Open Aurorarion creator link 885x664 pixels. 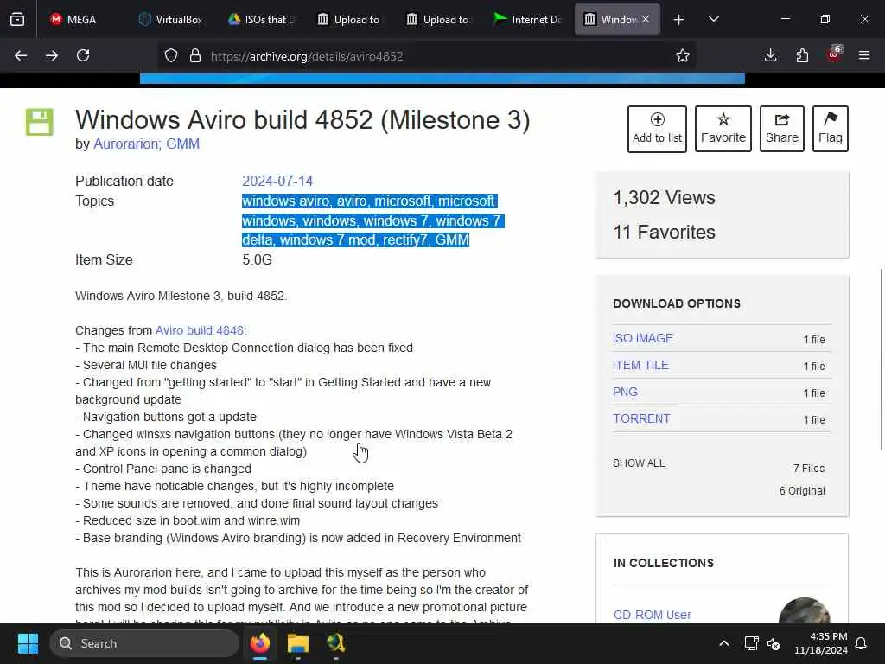(x=127, y=144)
